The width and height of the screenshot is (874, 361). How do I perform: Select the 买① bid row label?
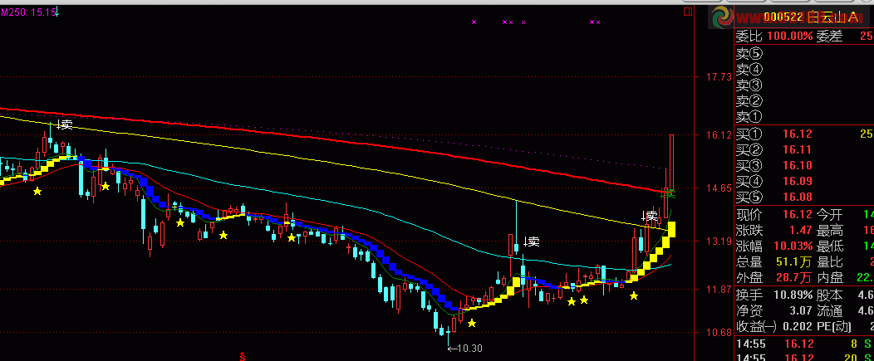point(749,134)
